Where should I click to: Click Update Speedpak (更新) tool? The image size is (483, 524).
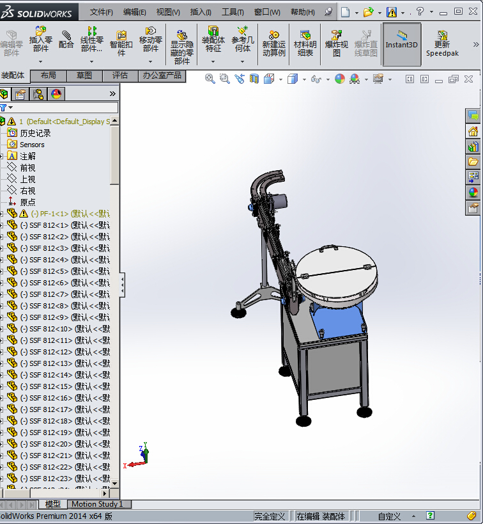coord(442,44)
